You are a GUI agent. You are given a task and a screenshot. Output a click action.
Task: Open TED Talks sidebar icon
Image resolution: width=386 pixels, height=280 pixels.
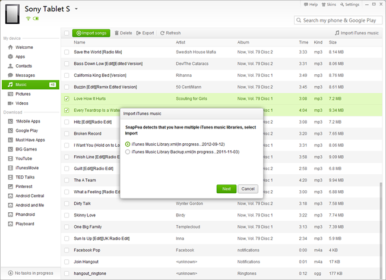[x=10, y=177]
